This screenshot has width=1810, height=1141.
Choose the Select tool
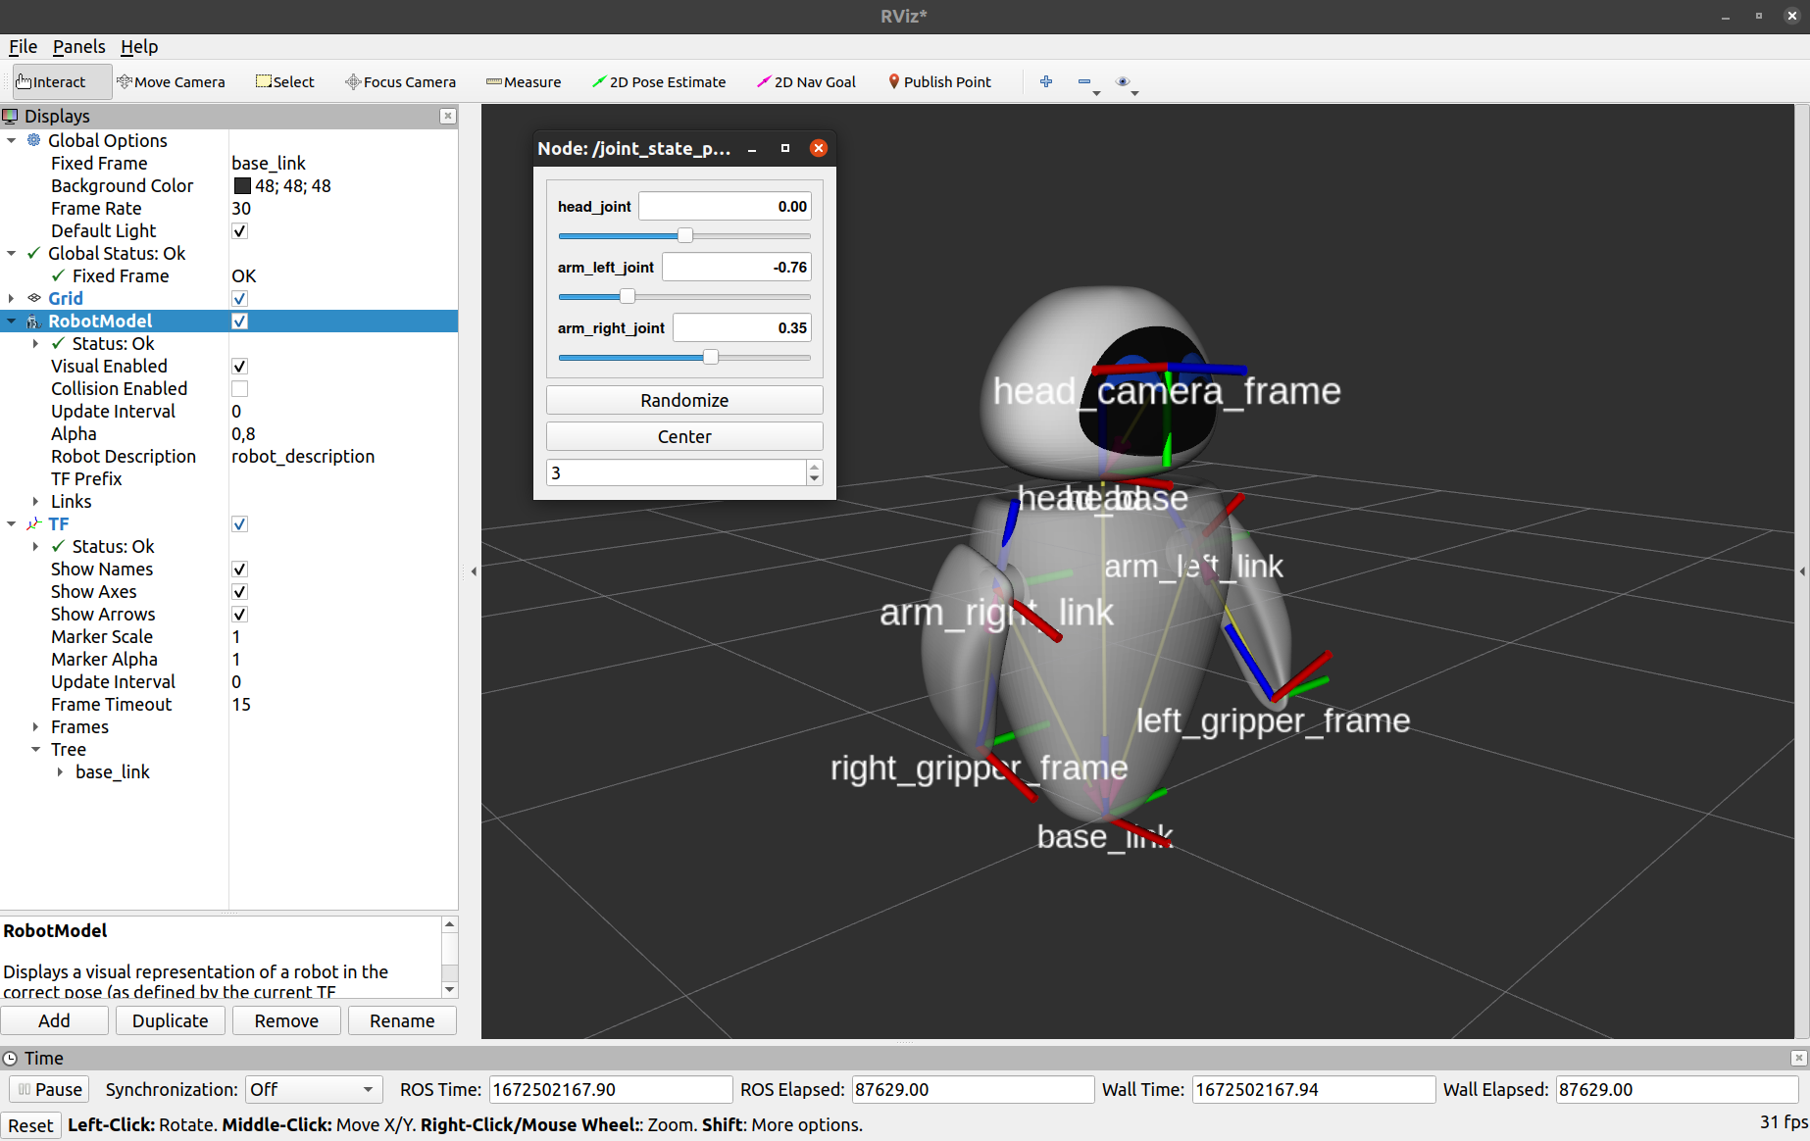[x=285, y=82]
